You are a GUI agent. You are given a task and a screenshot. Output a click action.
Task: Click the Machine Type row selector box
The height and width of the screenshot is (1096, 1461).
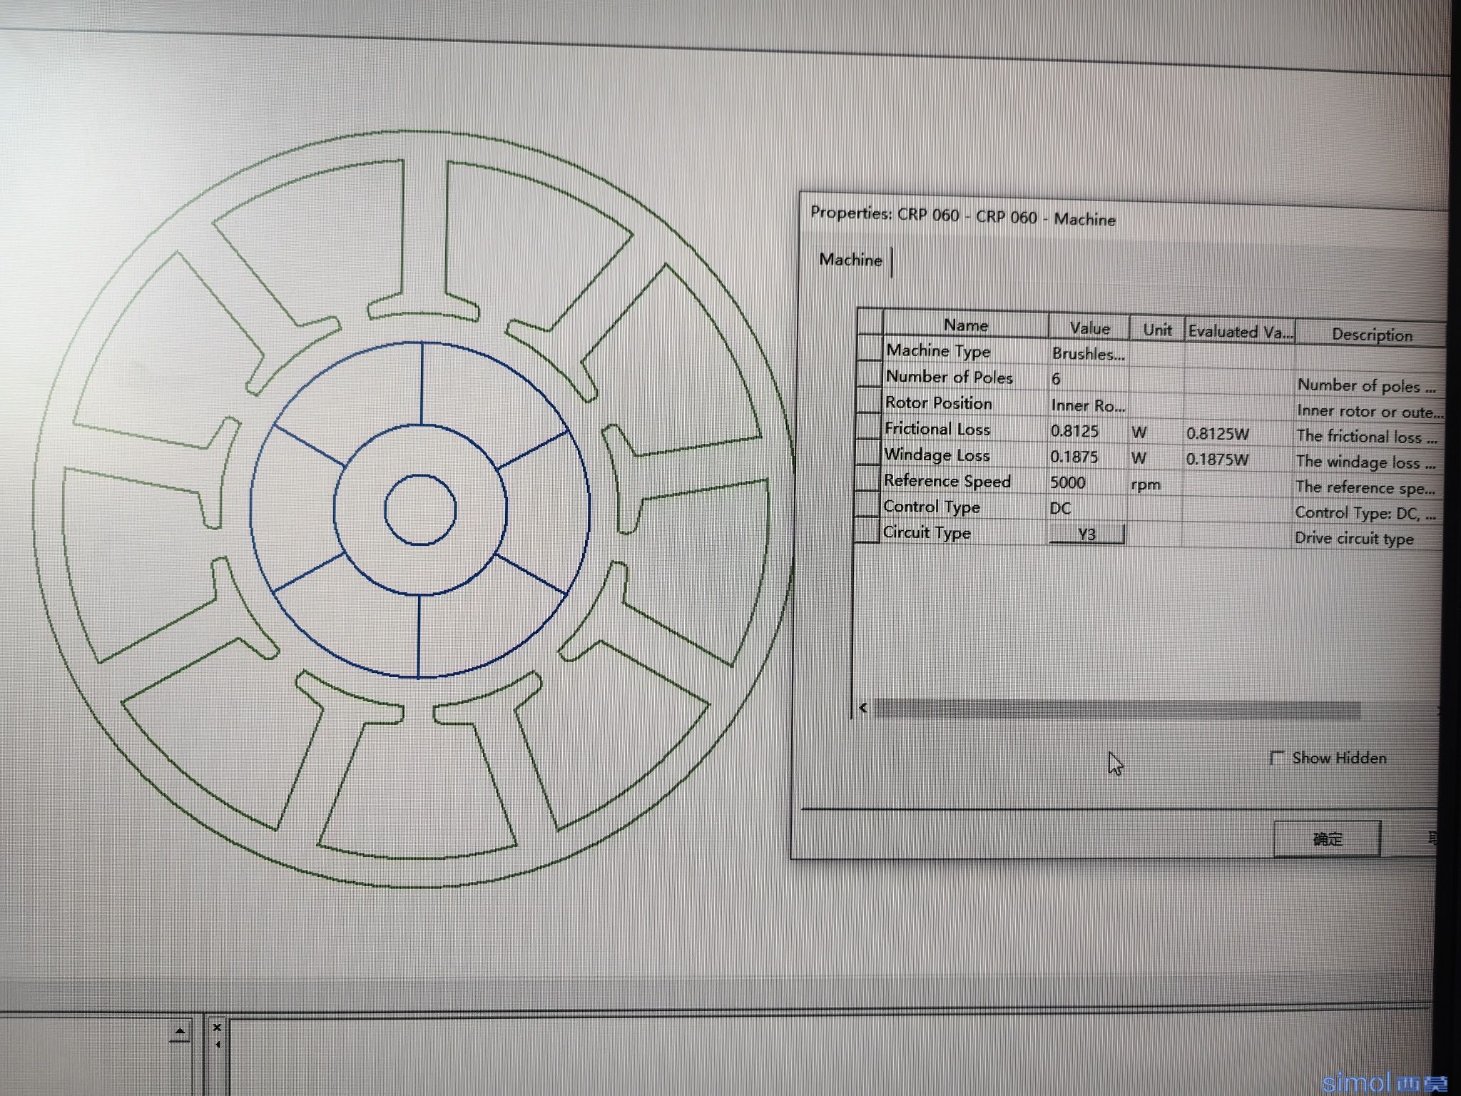(x=870, y=349)
